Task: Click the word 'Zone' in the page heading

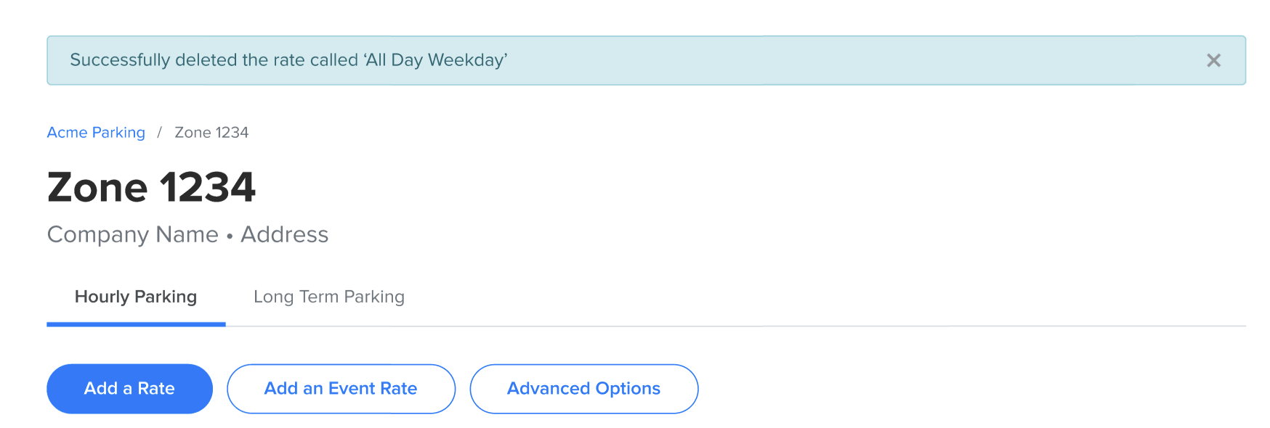Action: click(x=97, y=187)
